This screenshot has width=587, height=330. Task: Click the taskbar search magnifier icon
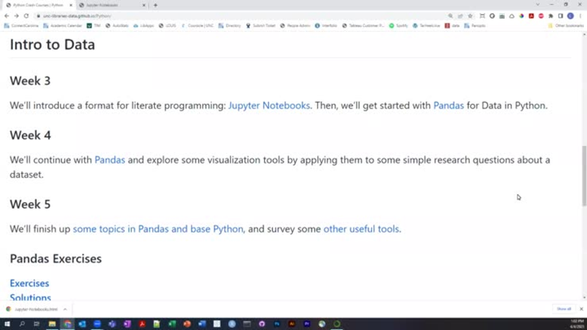coord(22,323)
